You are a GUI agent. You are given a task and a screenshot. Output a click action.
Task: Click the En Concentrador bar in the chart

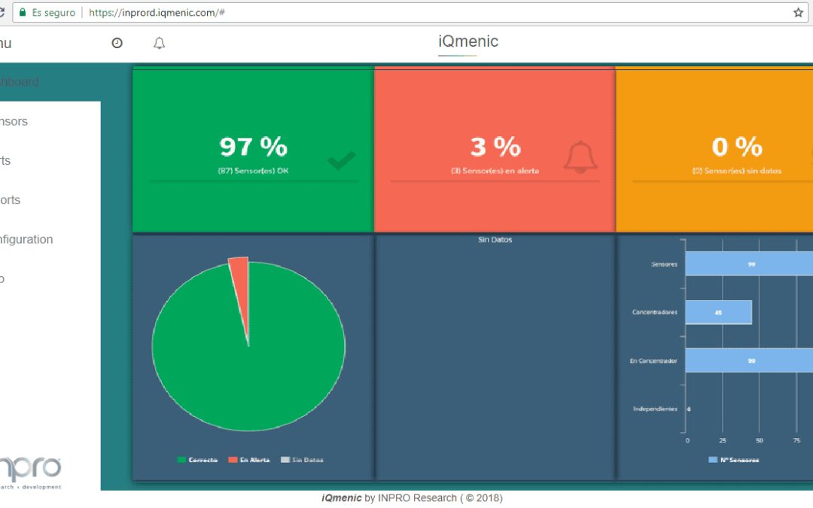[x=749, y=360]
